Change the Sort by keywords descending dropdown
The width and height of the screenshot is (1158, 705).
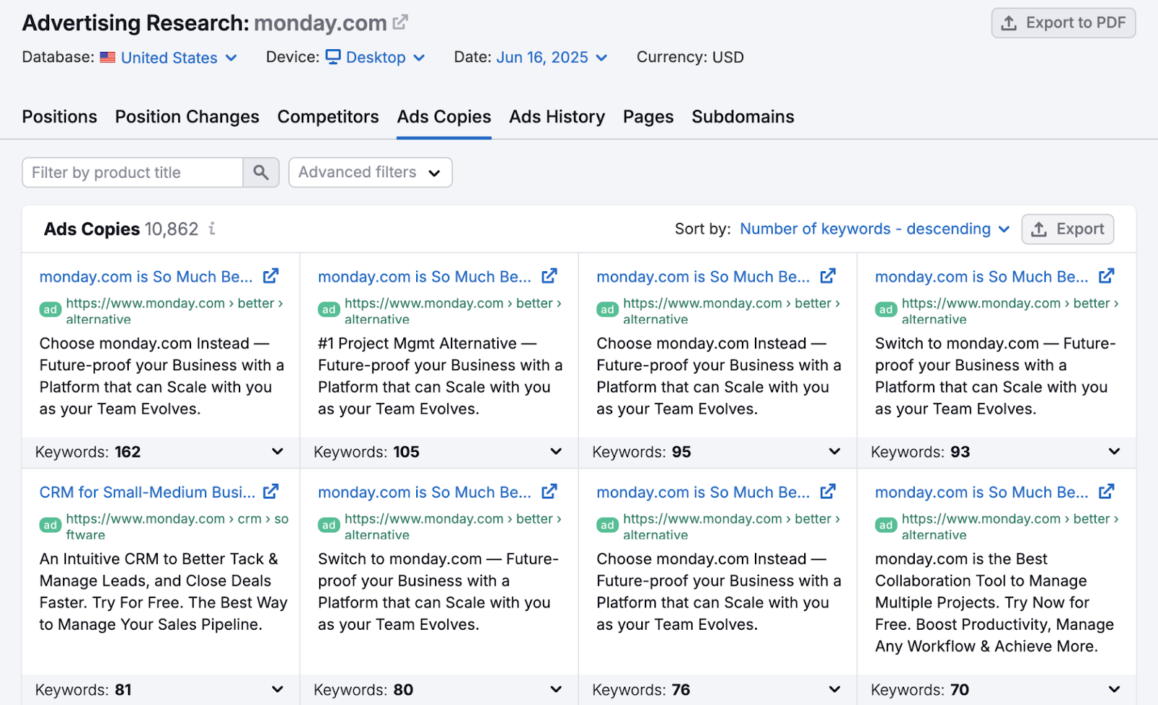(874, 228)
